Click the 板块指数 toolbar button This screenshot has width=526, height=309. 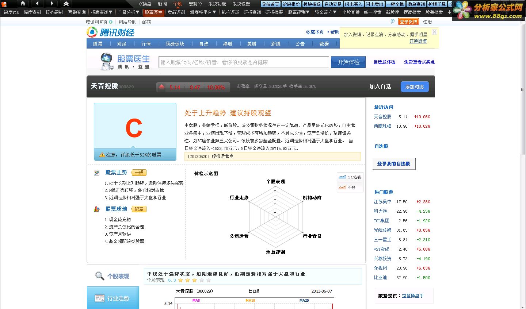(x=312, y=4)
